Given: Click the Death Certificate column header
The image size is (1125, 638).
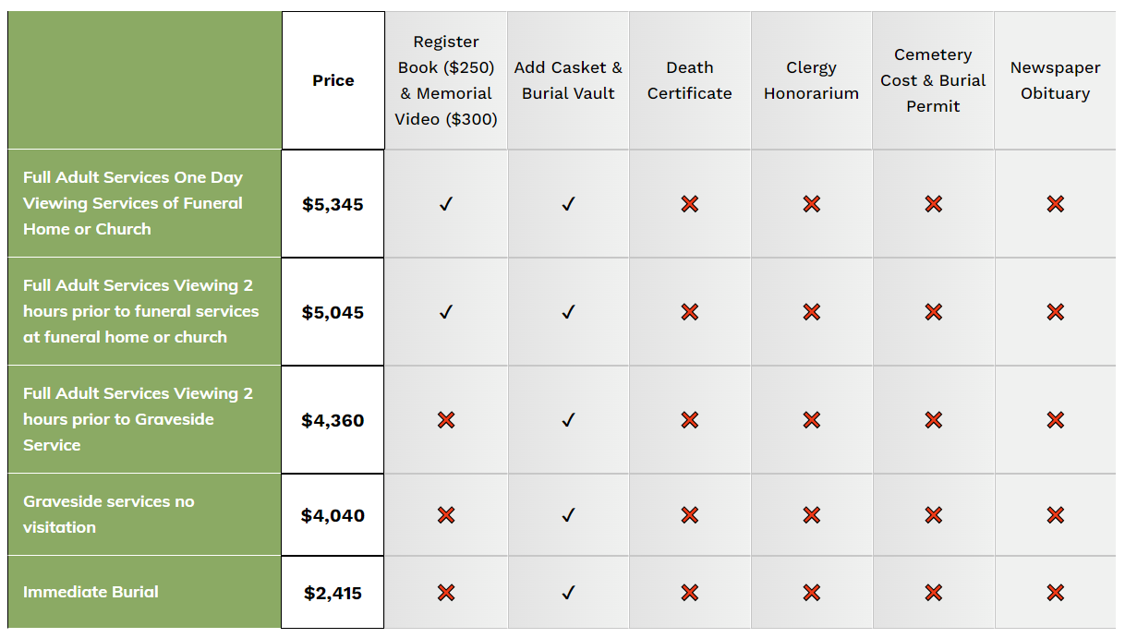Looking at the screenshot, I should click(690, 80).
